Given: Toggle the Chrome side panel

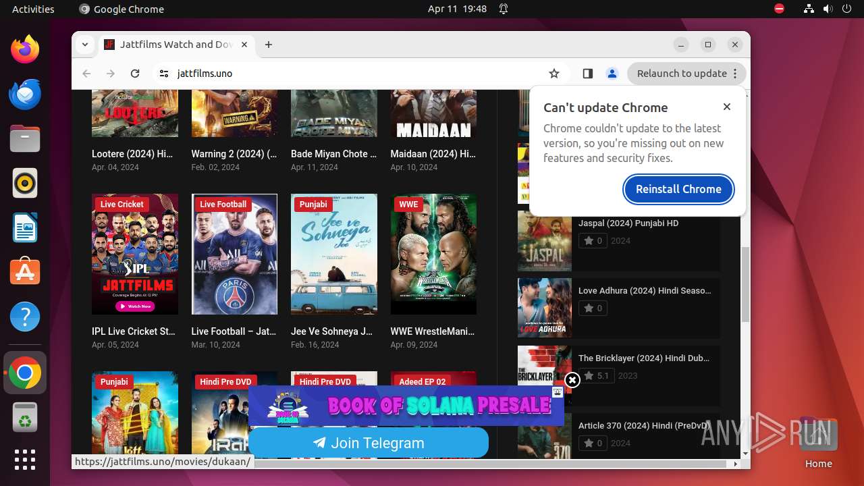Looking at the screenshot, I should [587, 74].
